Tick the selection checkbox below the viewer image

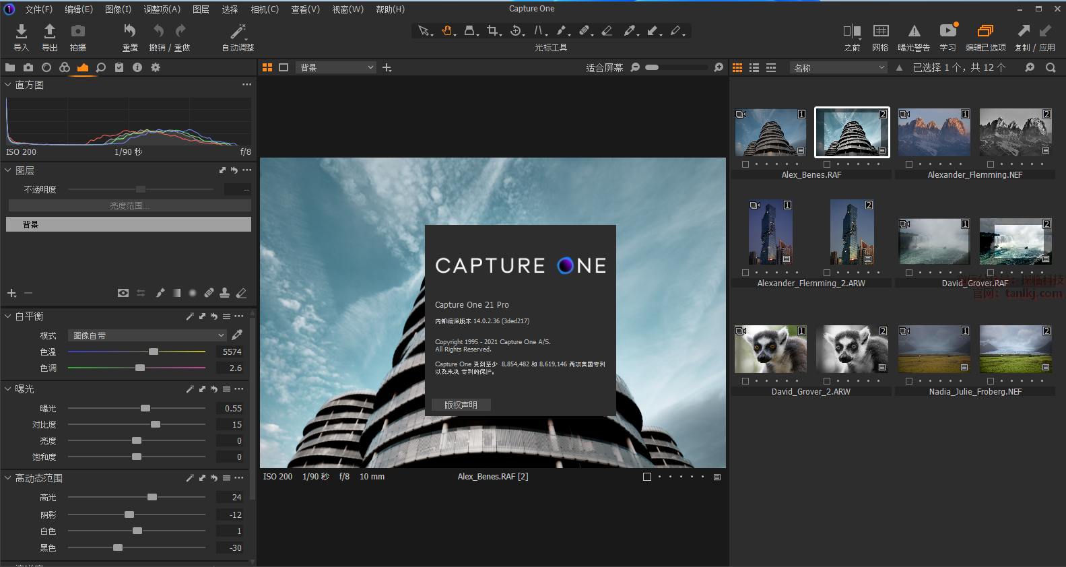coord(647,477)
